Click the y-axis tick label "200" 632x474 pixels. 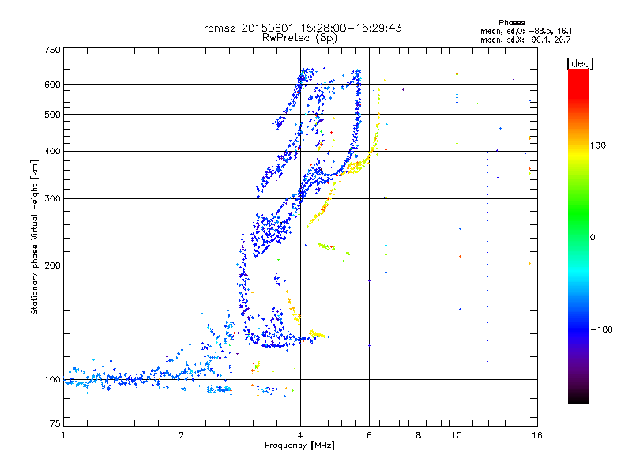(52, 265)
